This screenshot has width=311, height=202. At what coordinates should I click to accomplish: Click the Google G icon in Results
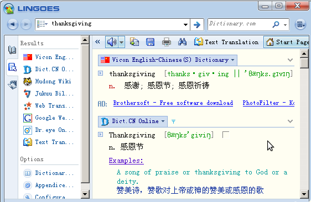coord(27,118)
